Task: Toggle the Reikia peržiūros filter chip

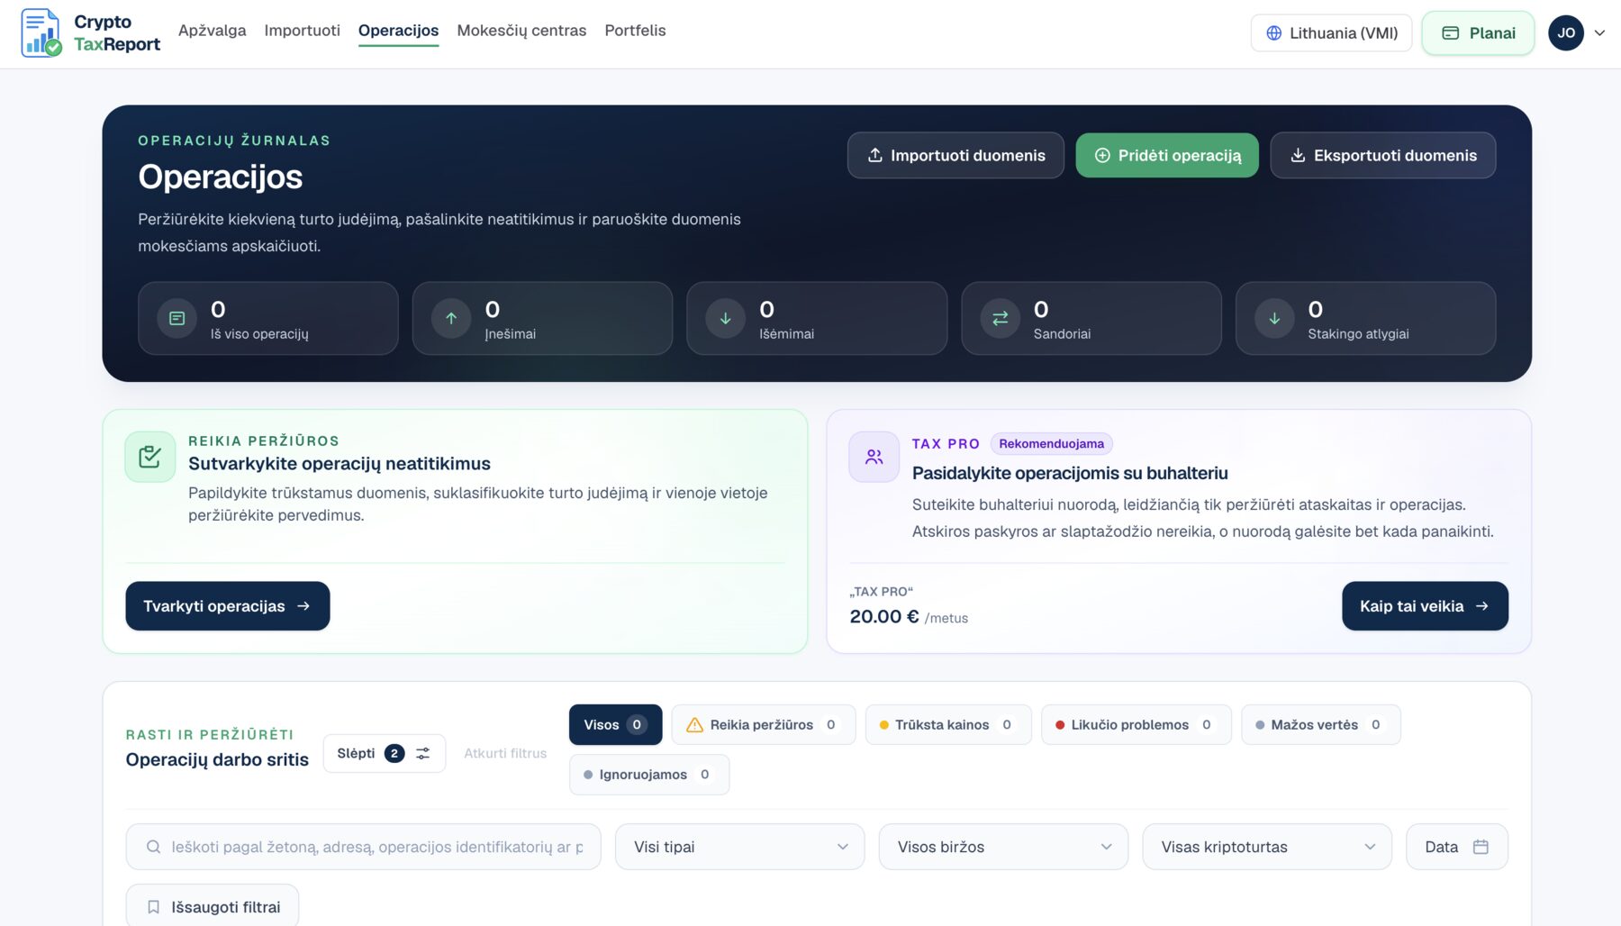Action: [x=763, y=724]
